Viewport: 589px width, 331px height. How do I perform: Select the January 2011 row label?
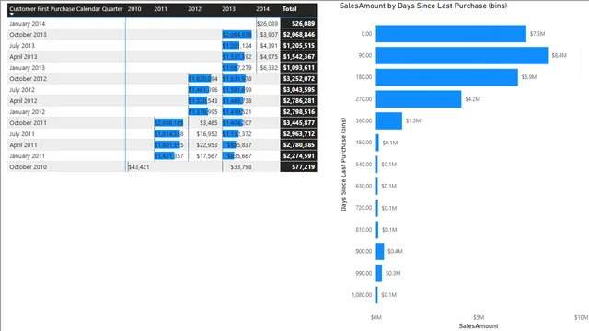click(27, 155)
